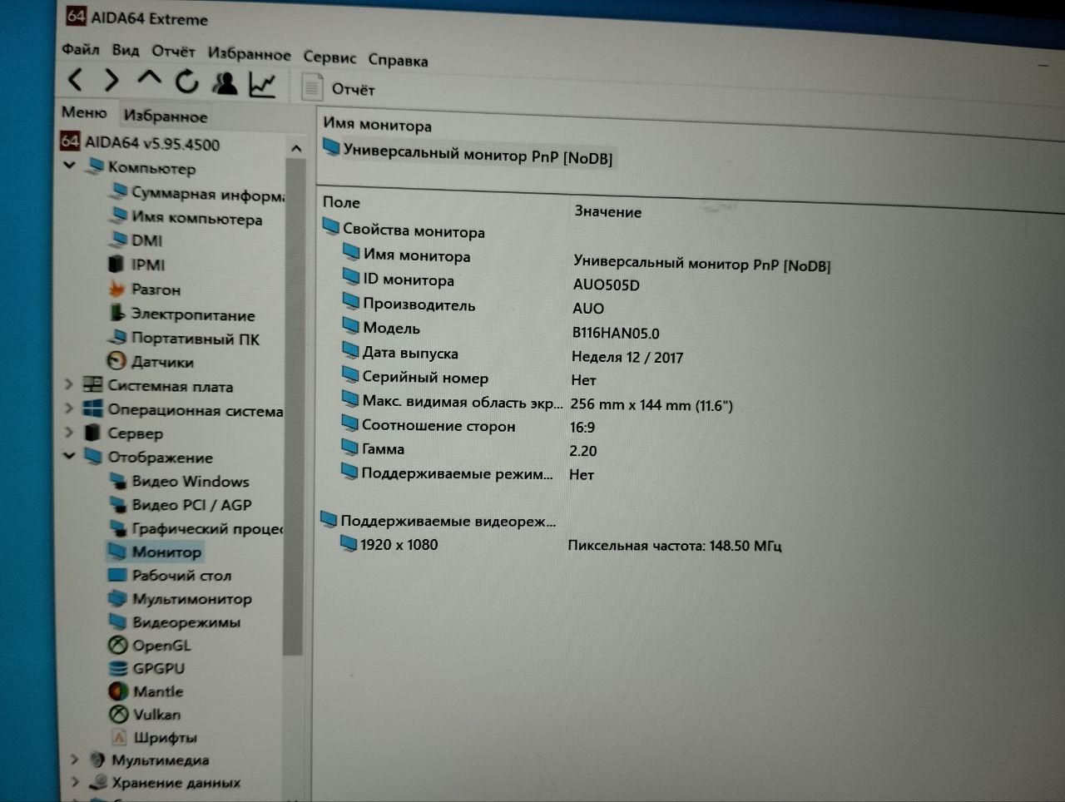
Task: Open the Файл menu
Action: point(81,49)
